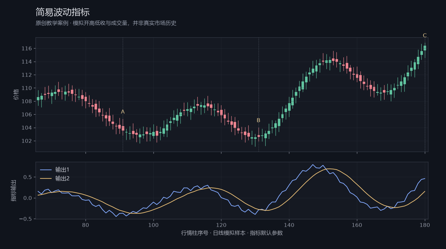Viewport: 446px width, 249px height.
Task: Click price axis tick 102
Action: click(x=27, y=141)
